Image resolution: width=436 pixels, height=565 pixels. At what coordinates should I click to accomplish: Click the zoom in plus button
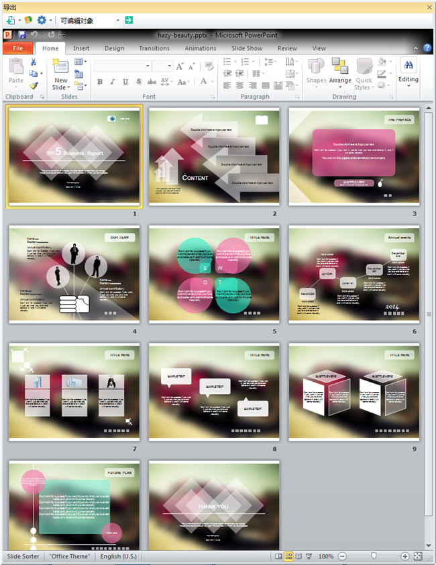(404, 556)
